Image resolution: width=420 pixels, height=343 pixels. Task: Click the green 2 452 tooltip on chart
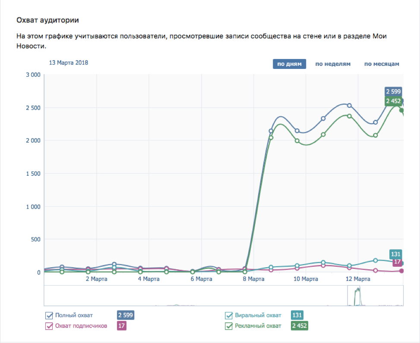(393, 101)
